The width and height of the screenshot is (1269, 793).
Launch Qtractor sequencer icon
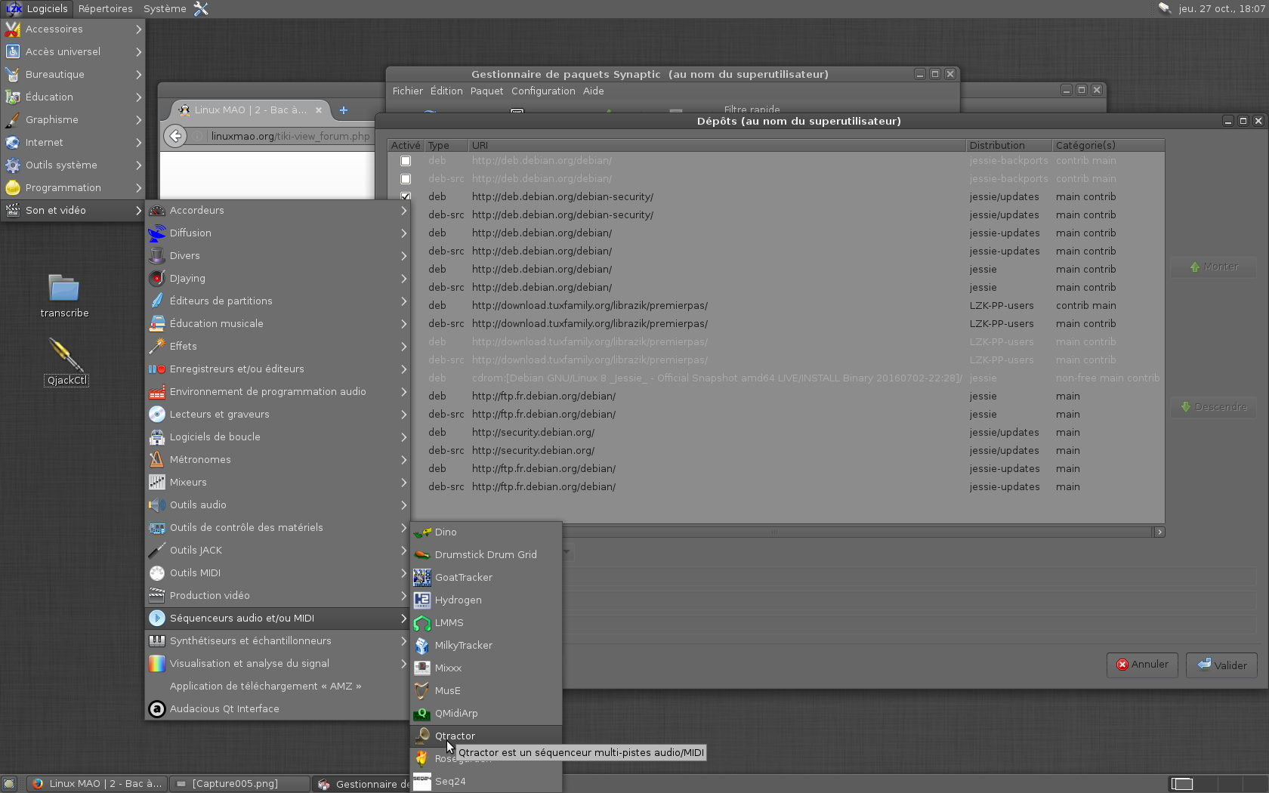[x=422, y=736]
